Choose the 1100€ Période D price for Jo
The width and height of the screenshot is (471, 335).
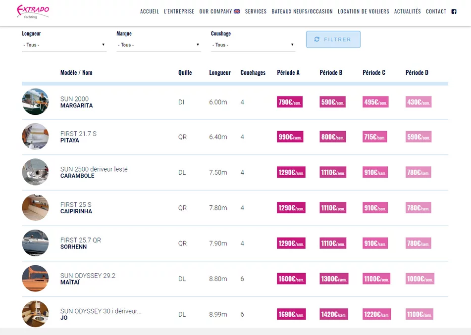(x=419, y=314)
